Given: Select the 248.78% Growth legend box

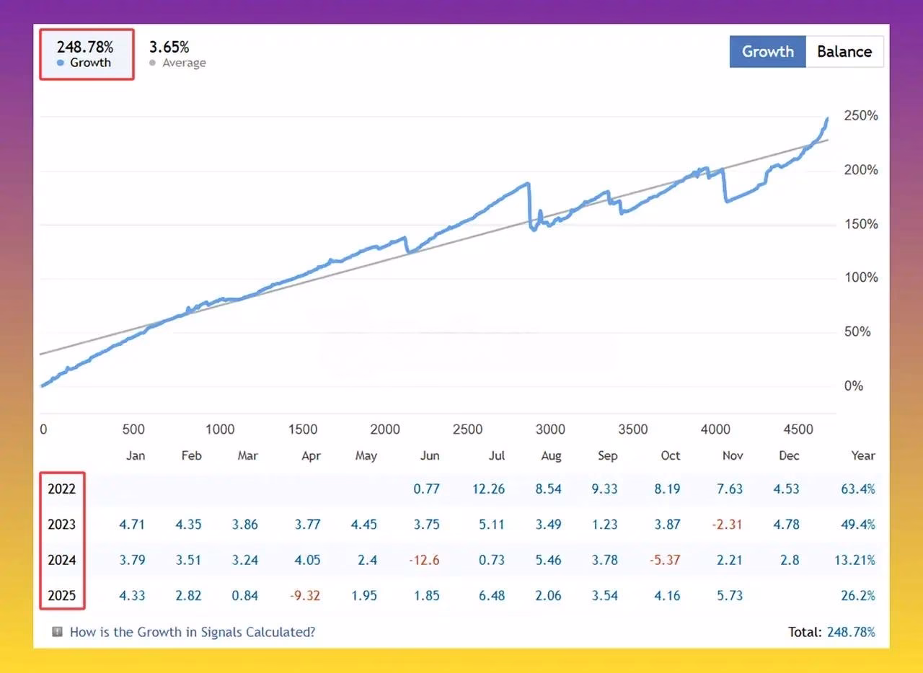Looking at the screenshot, I should [87, 54].
